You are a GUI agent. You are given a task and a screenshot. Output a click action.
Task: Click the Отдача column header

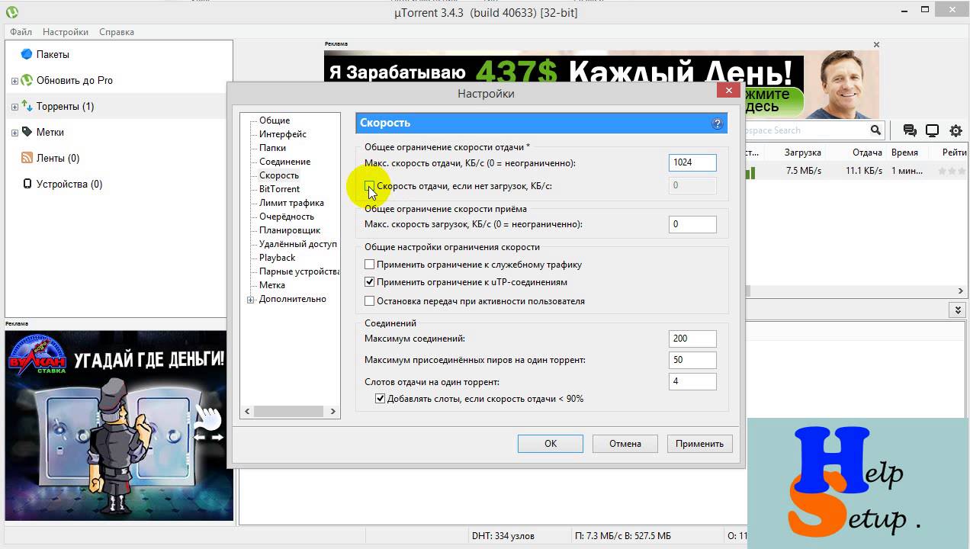click(867, 152)
